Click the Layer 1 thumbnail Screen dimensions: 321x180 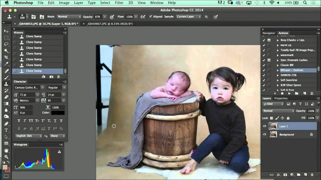pyautogui.click(x=273, y=126)
